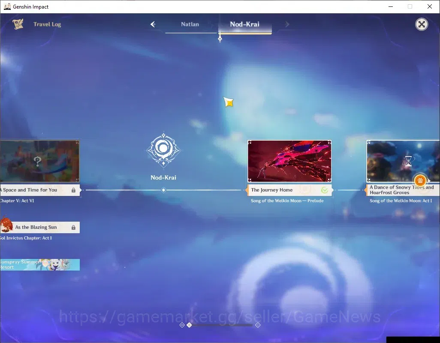This screenshot has height=343, width=440.
Task: Click the yellow star cursor marker
Action: [229, 102]
